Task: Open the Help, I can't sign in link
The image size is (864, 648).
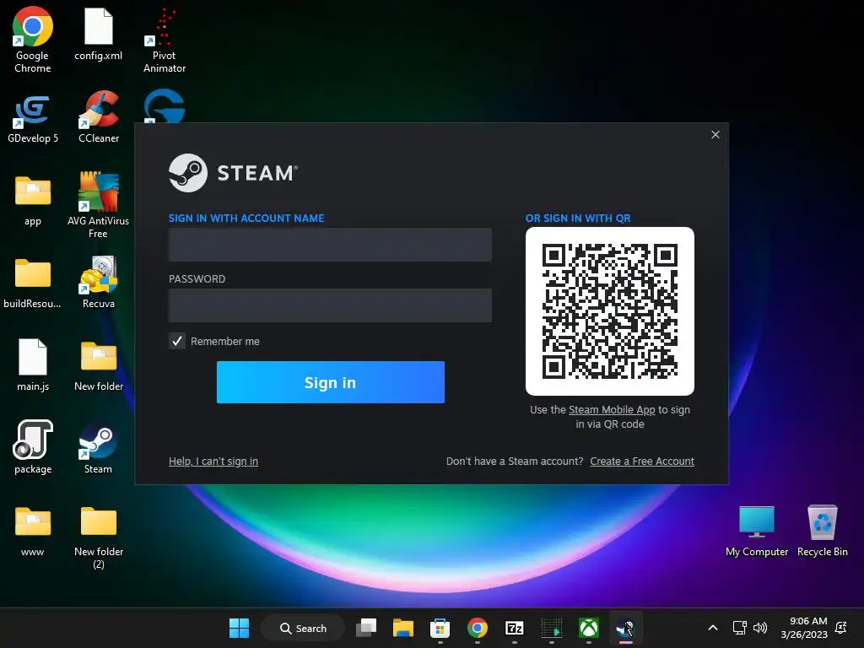Action: click(x=213, y=462)
